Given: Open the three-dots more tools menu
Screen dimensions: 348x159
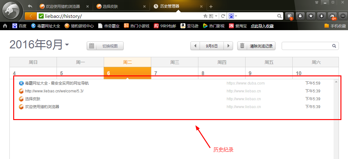Looking at the screenshot, I should [343, 16].
